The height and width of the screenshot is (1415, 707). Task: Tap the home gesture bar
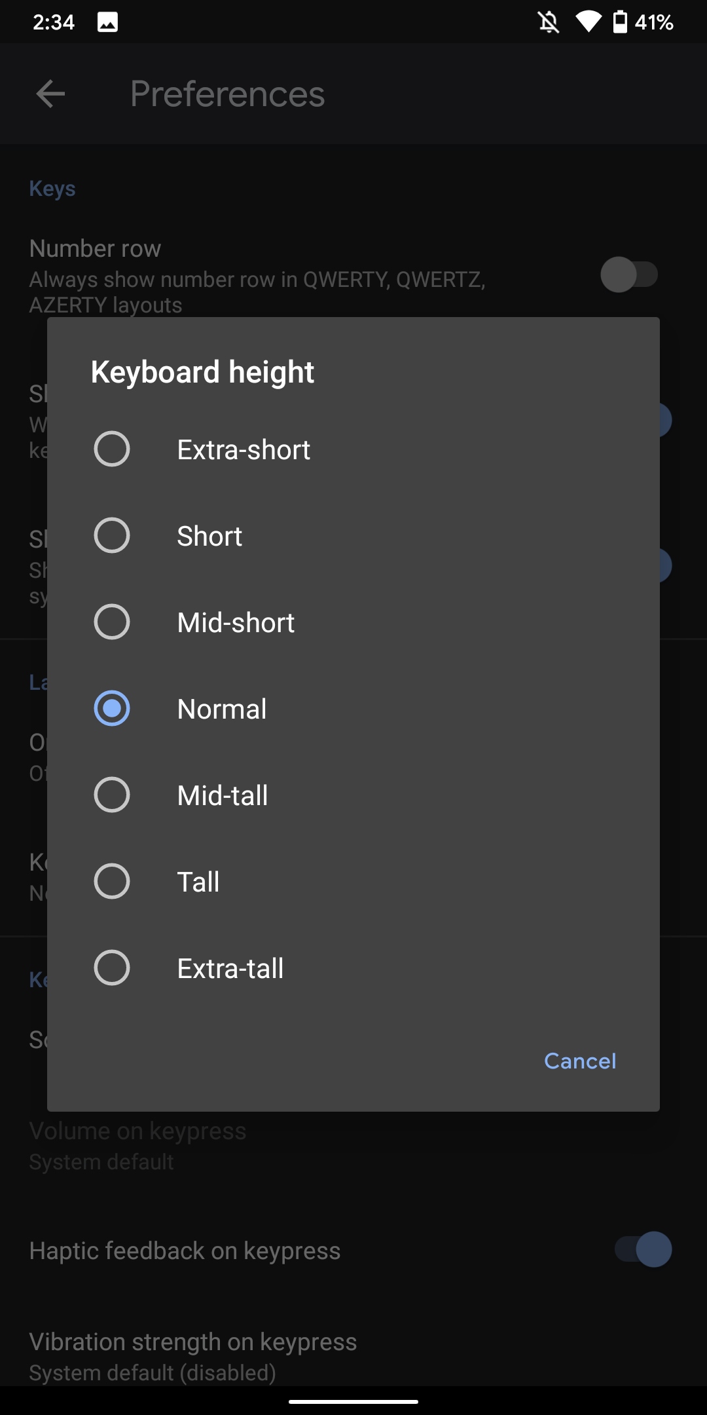coord(353,1402)
